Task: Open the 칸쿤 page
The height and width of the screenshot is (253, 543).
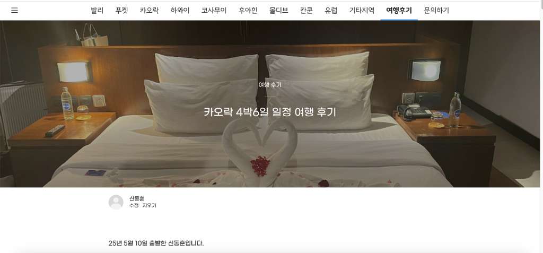Action: [x=306, y=11]
